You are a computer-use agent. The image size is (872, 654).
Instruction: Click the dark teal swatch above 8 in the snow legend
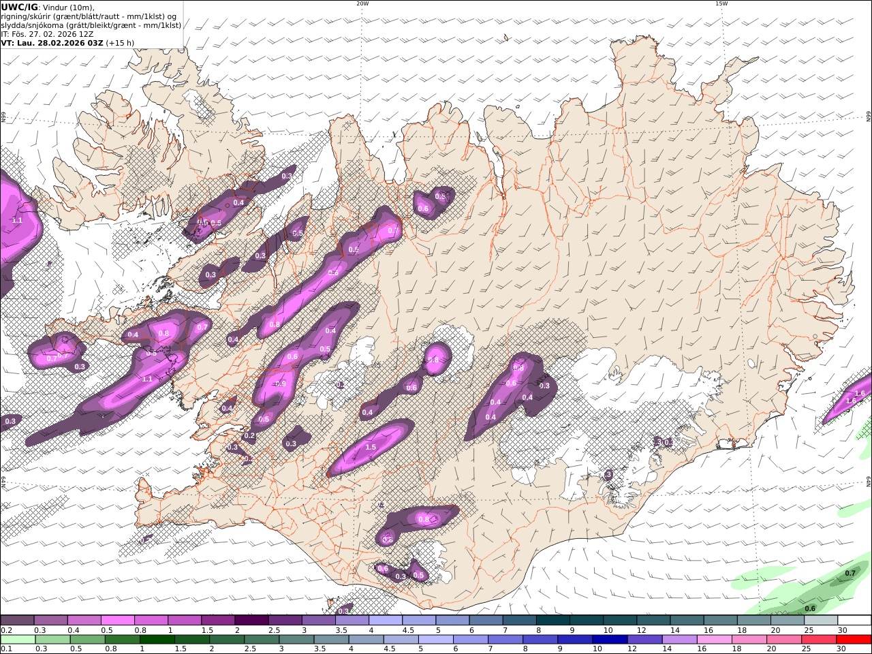point(552,621)
